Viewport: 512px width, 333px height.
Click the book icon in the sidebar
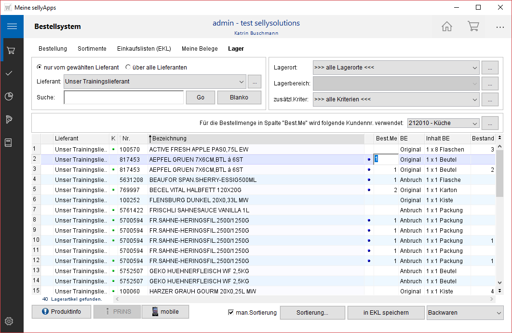(9, 142)
